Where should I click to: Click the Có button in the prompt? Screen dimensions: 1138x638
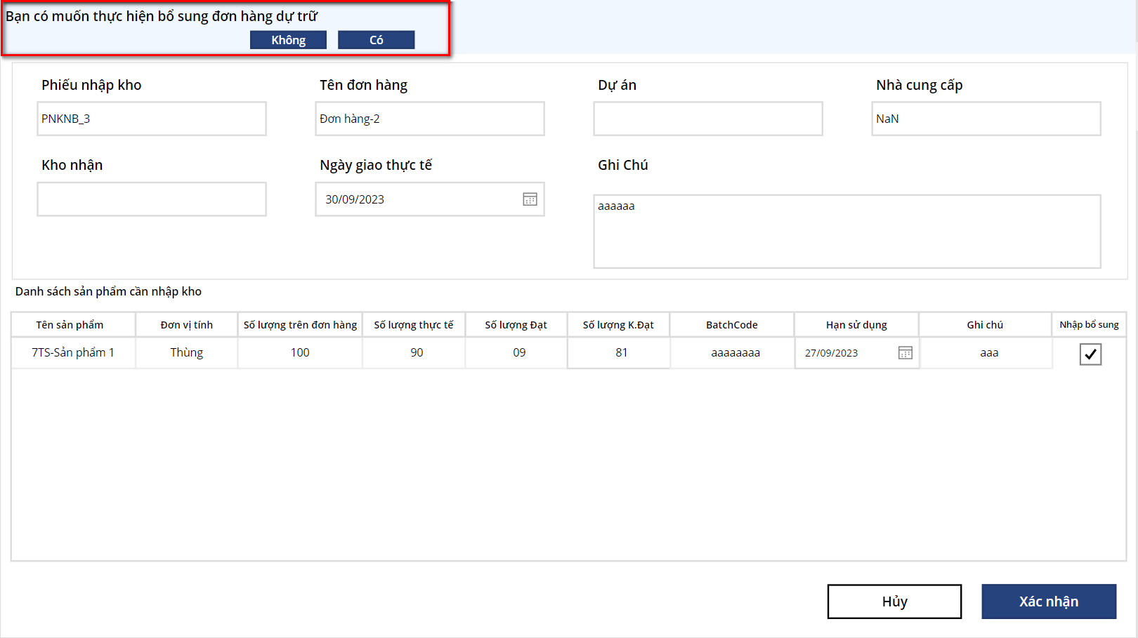click(376, 40)
